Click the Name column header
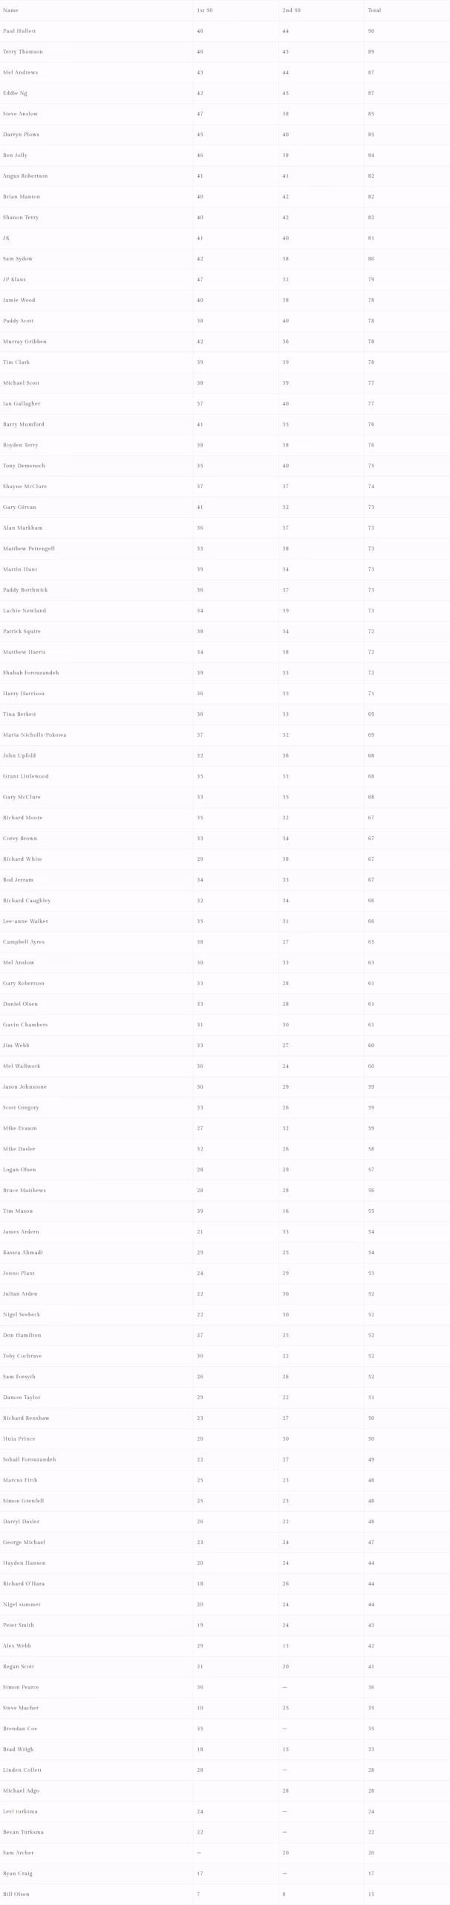 [10, 10]
